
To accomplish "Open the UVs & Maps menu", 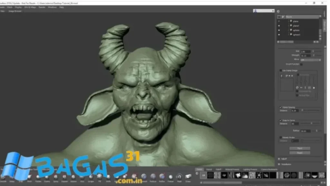I will click(x=30, y=7).
